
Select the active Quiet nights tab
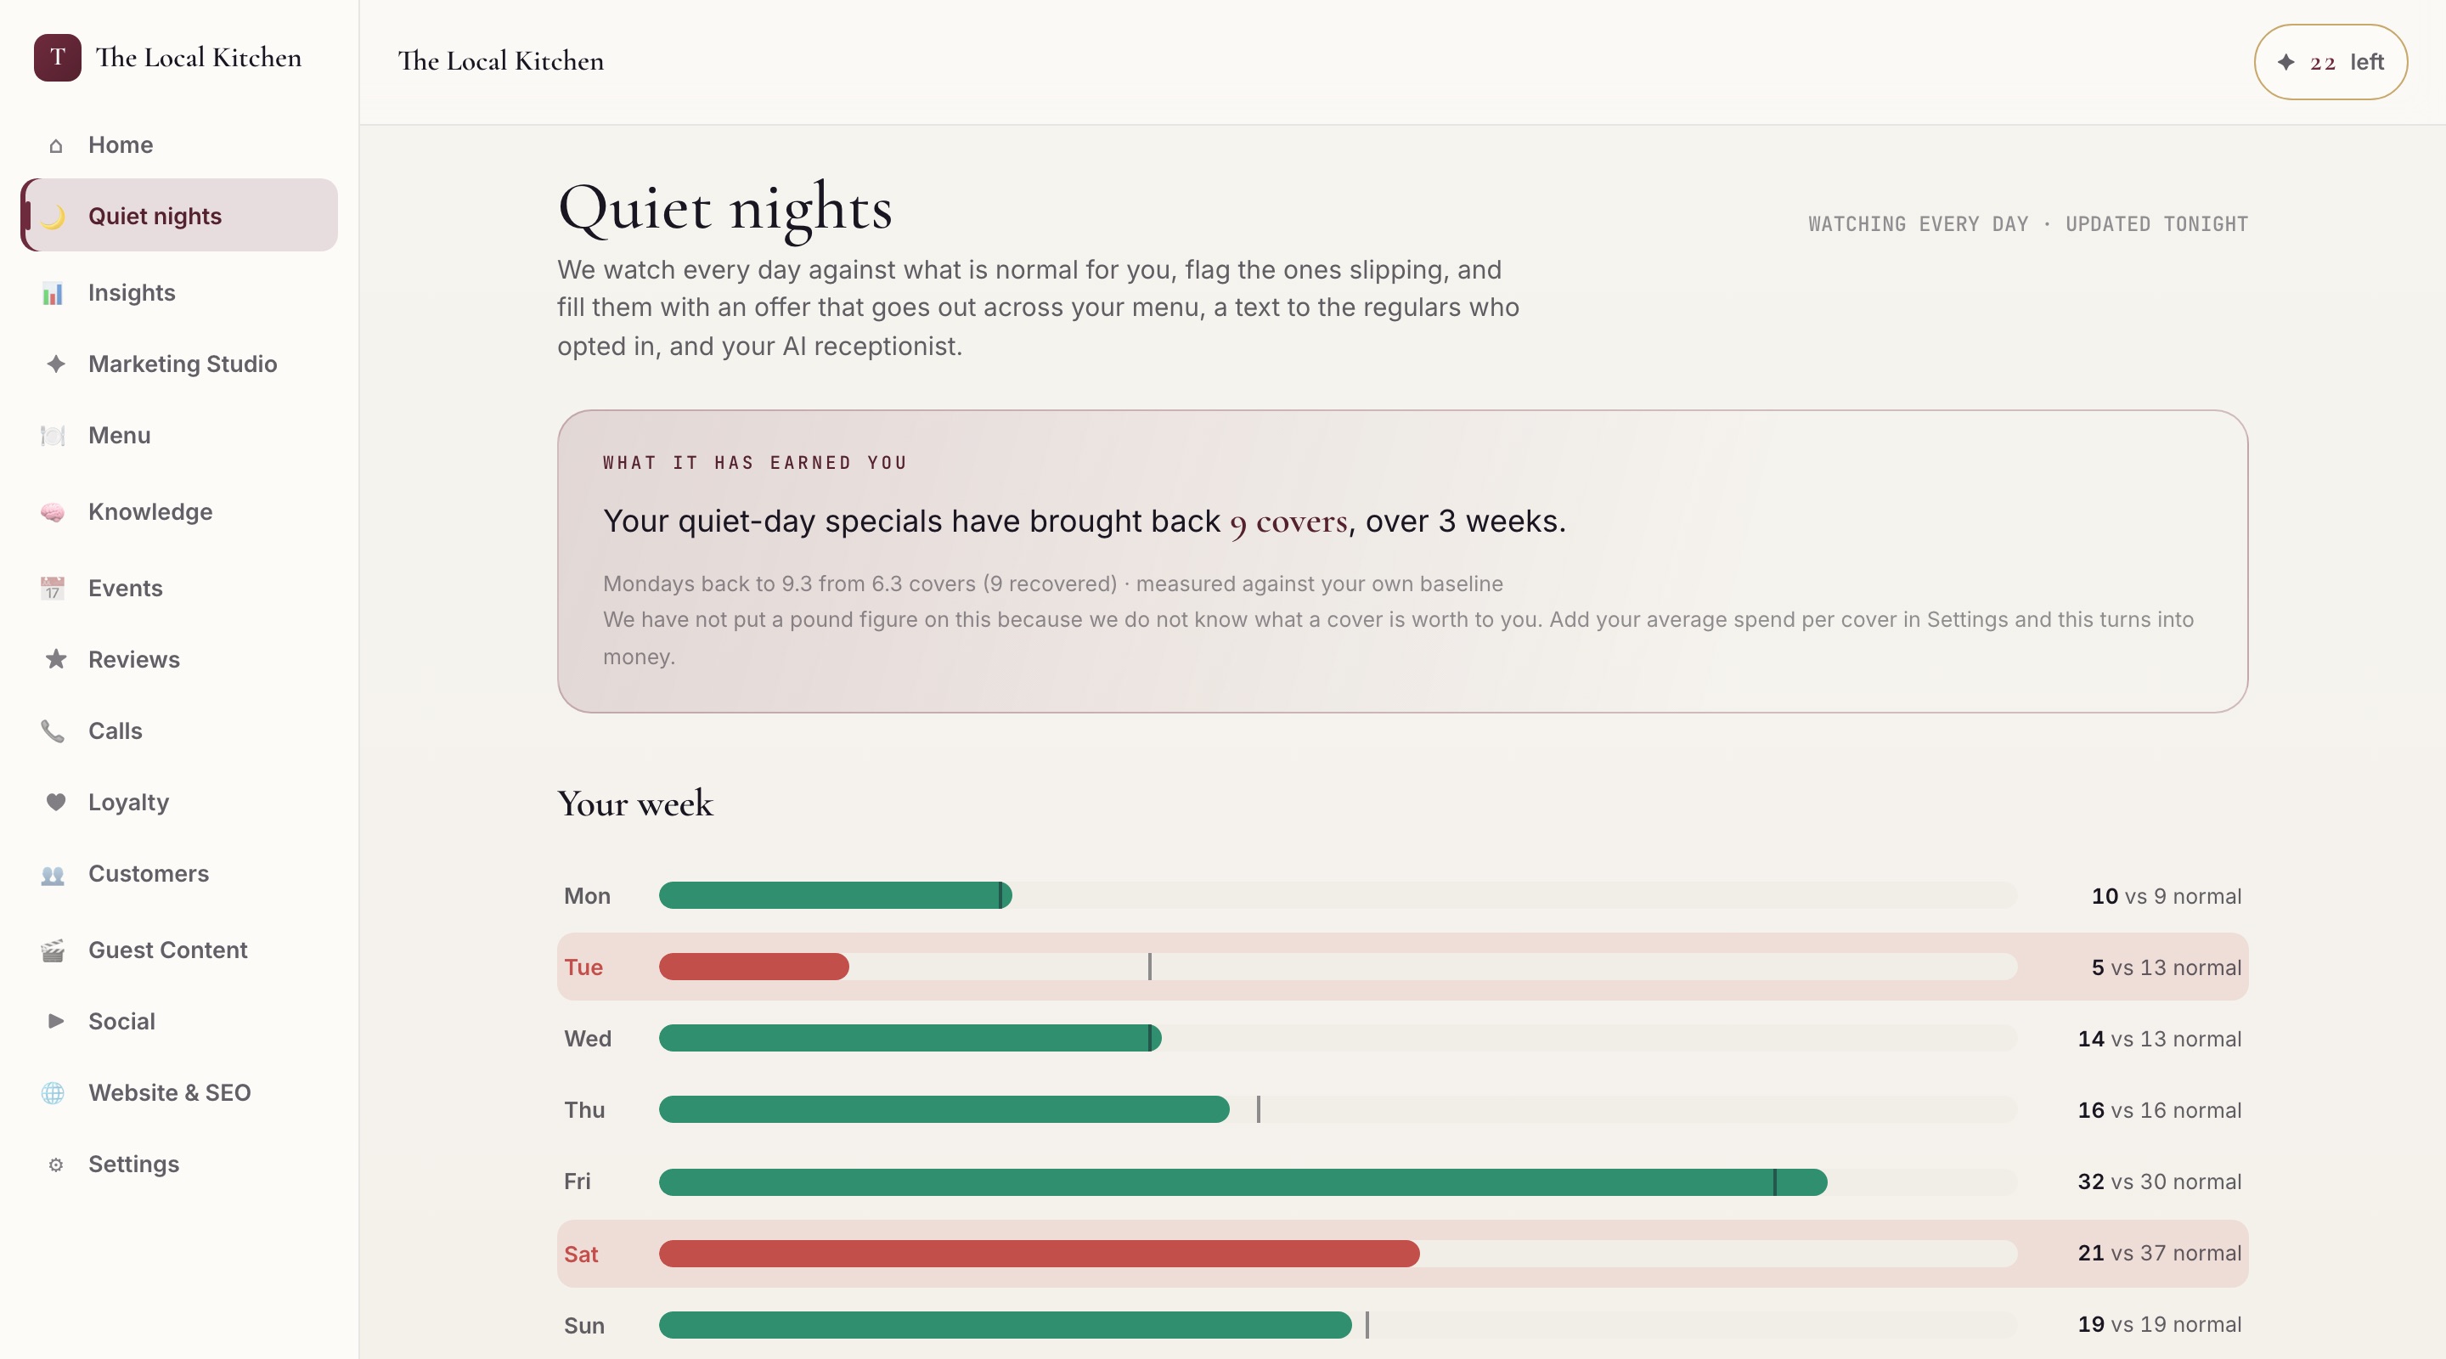[178, 216]
